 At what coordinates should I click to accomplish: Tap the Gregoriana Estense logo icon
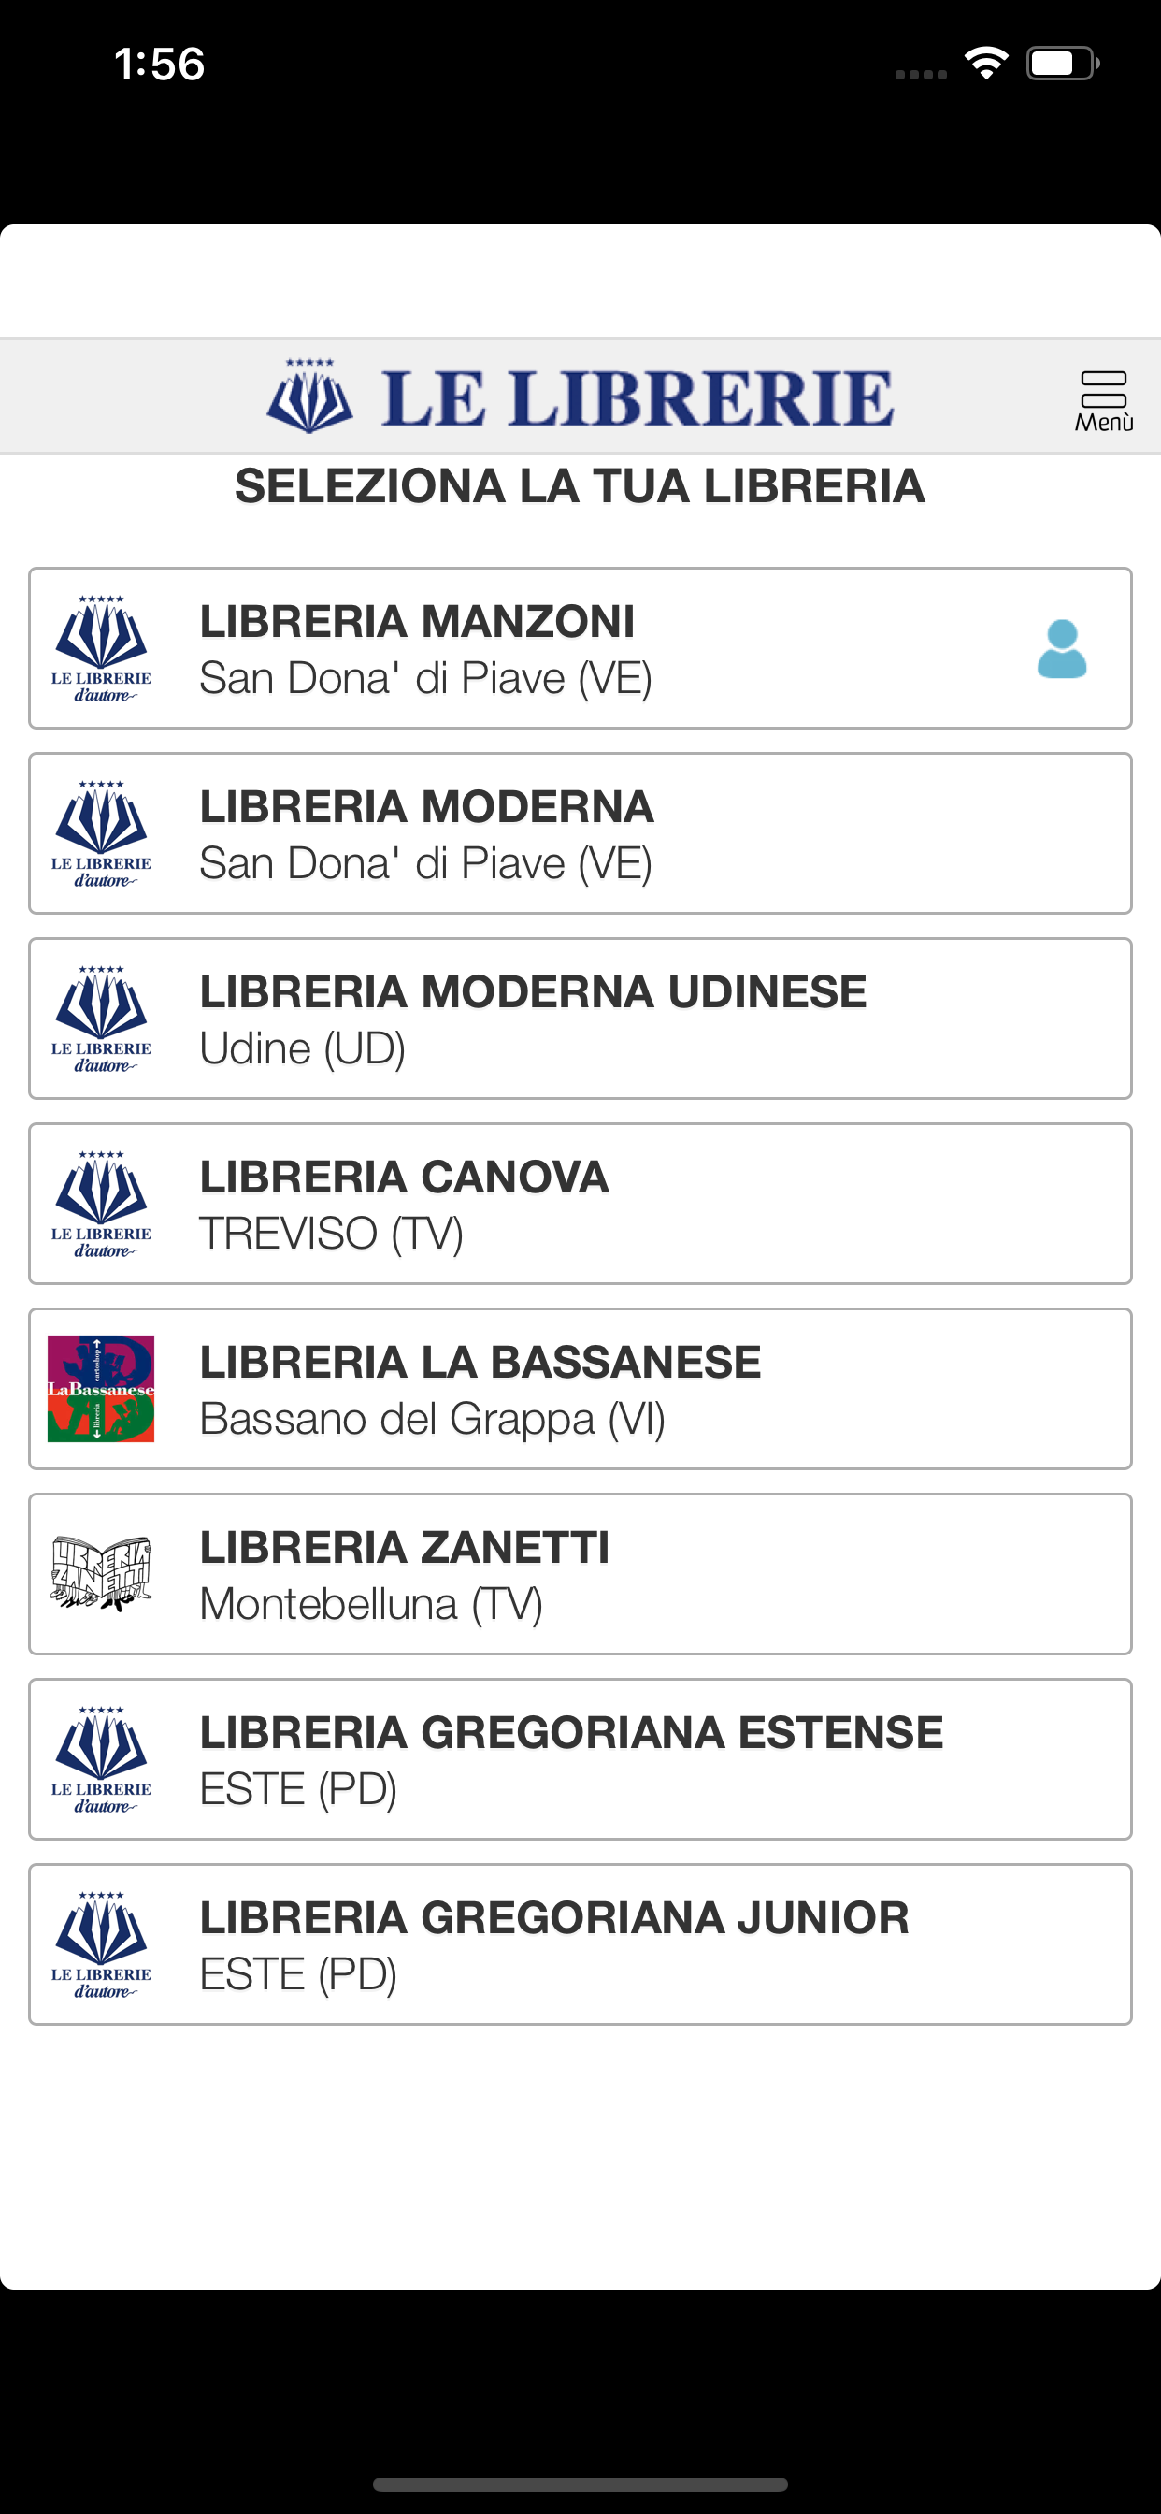102,1759
